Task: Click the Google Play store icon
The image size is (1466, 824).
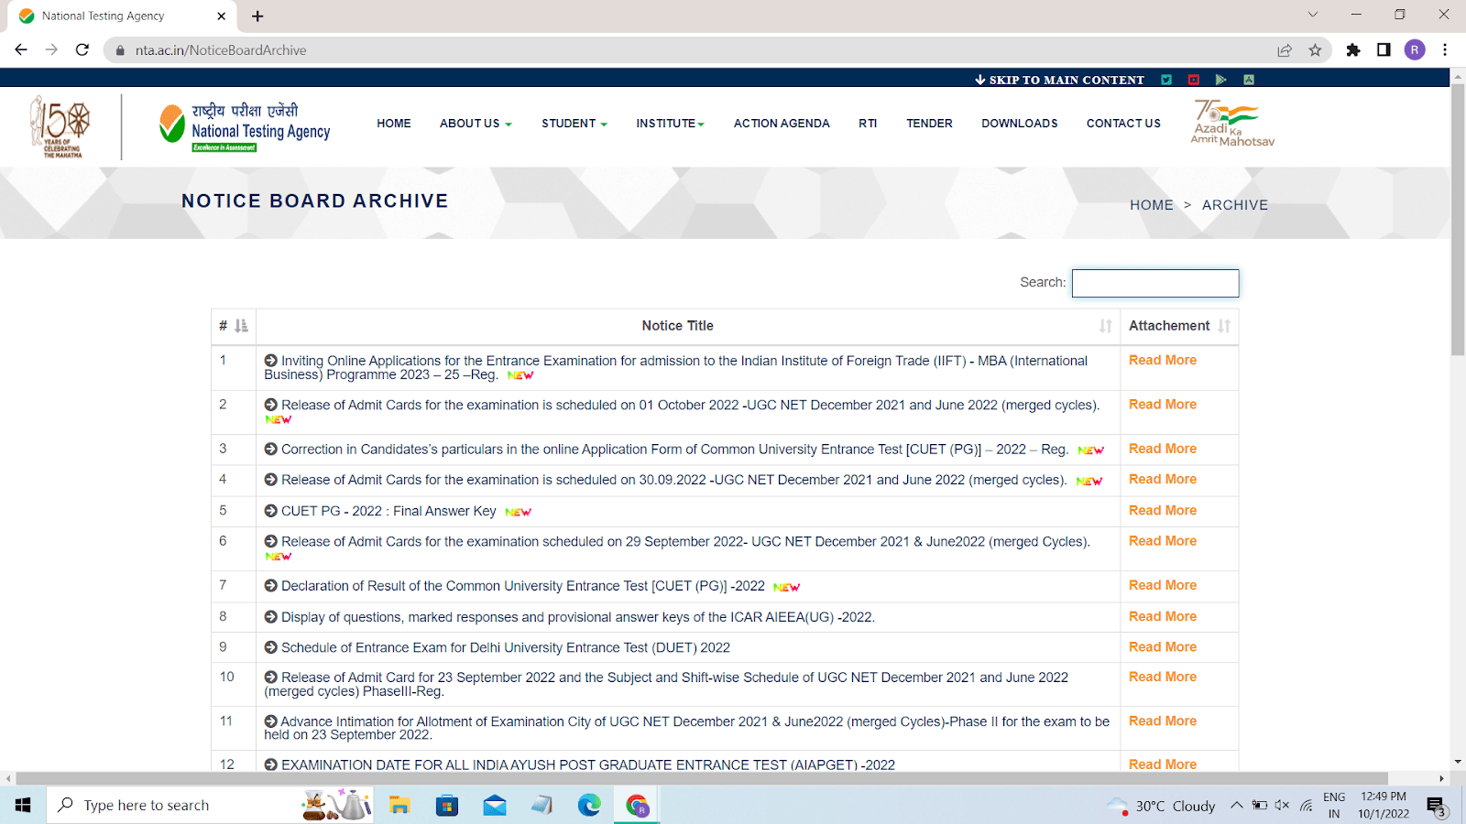Action: click(1221, 80)
